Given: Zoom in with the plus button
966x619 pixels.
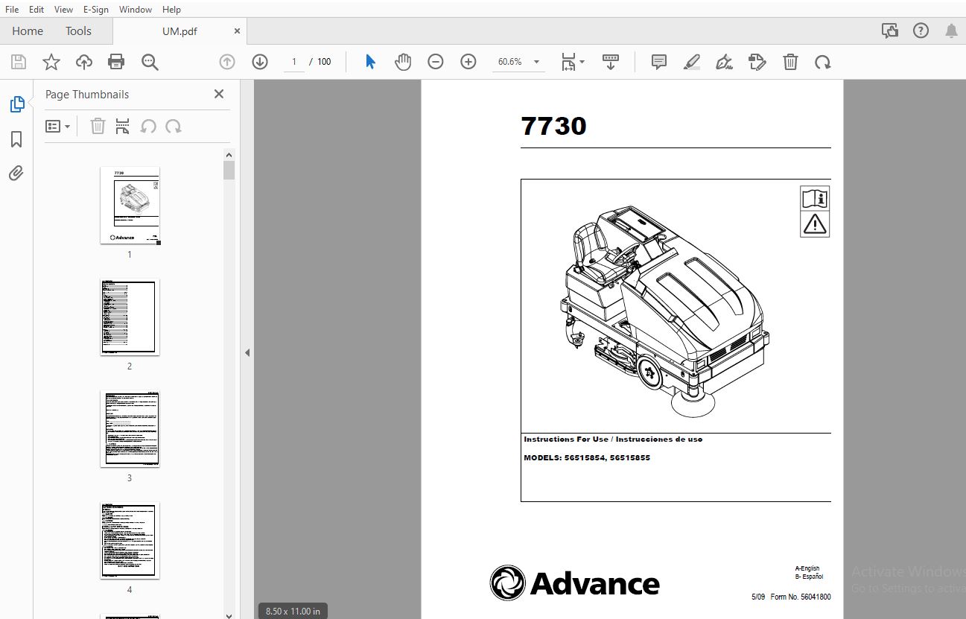Looking at the screenshot, I should pyautogui.click(x=468, y=62).
